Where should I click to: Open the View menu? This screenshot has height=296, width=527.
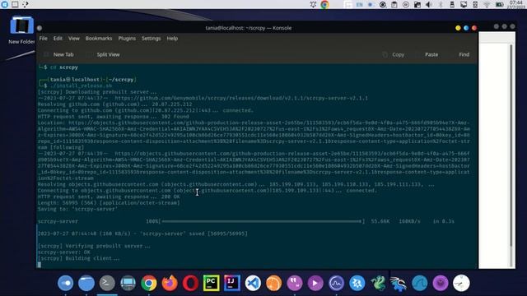(x=74, y=39)
